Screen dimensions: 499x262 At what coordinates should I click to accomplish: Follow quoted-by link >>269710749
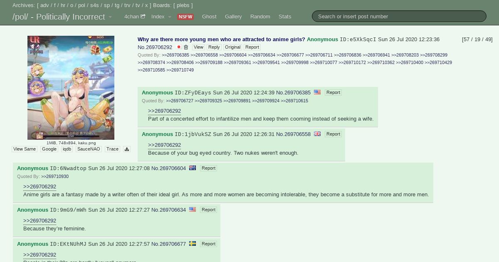tap(180, 70)
